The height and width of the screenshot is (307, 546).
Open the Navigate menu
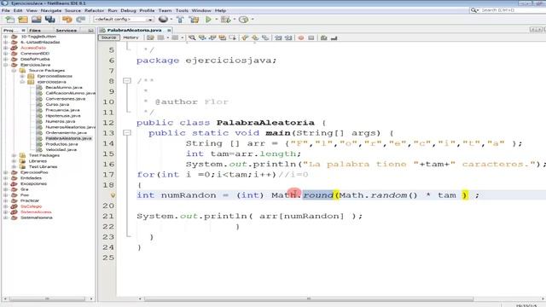[51, 10]
